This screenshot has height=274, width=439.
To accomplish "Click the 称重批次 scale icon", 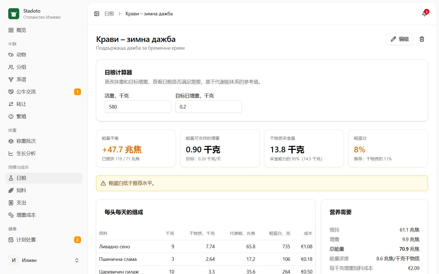I will click(x=11, y=141).
